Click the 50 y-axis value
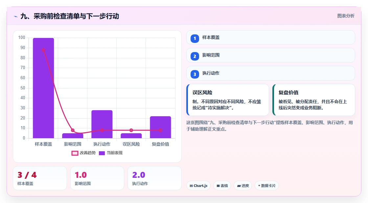 point(23,88)
